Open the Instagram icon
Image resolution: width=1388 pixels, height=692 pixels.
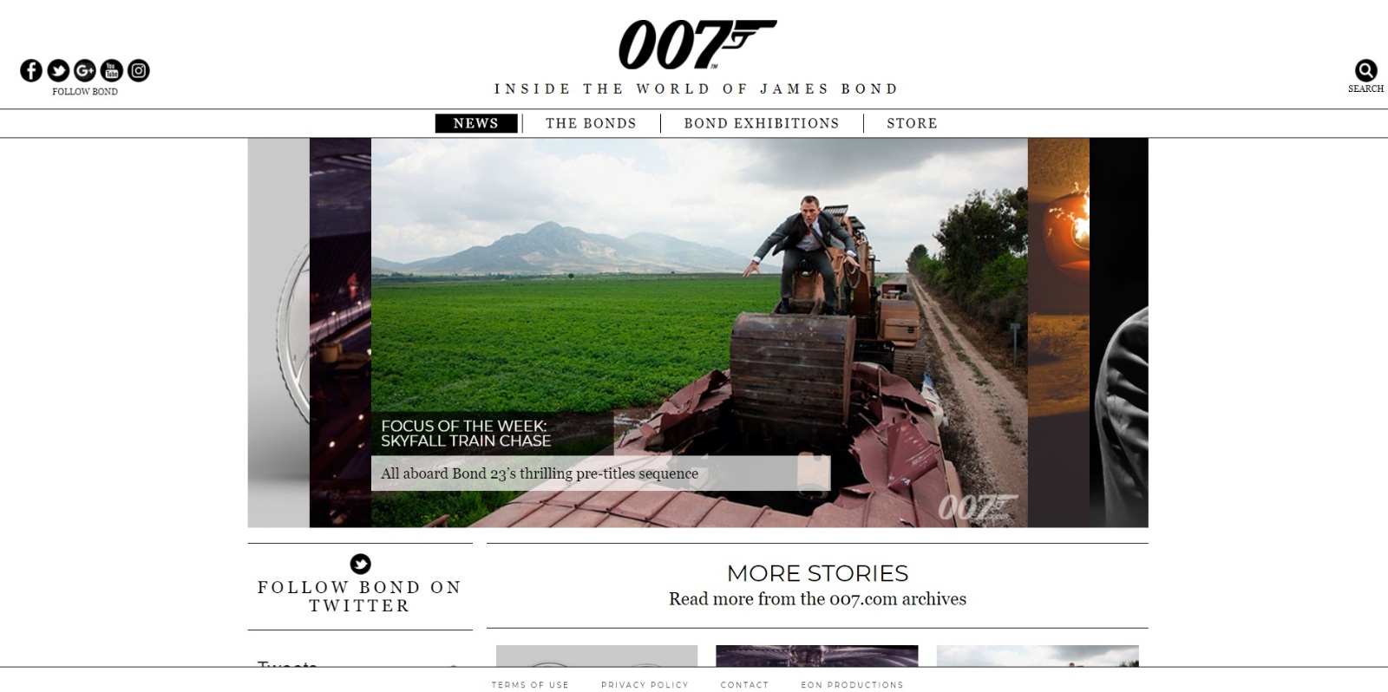click(x=139, y=70)
